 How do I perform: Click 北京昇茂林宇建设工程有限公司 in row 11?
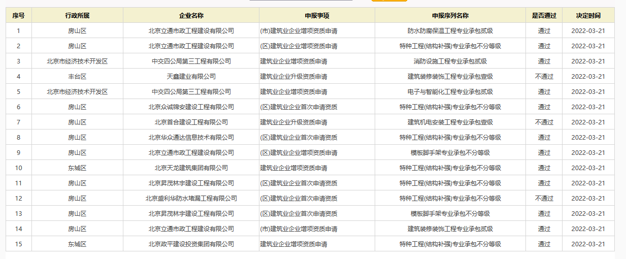[191, 183]
